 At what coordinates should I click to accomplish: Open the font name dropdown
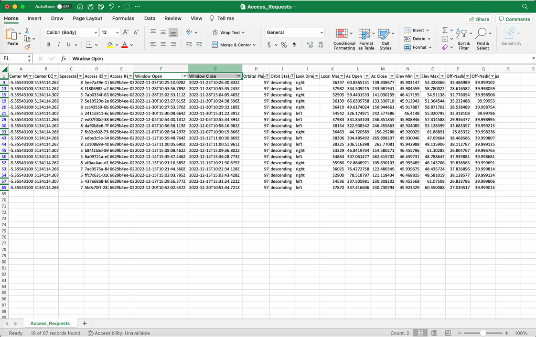pyautogui.click(x=96, y=32)
